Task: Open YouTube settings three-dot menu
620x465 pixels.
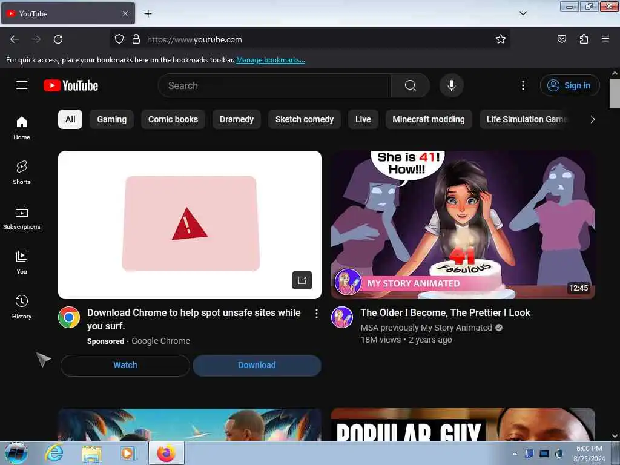Action: [523, 85]
